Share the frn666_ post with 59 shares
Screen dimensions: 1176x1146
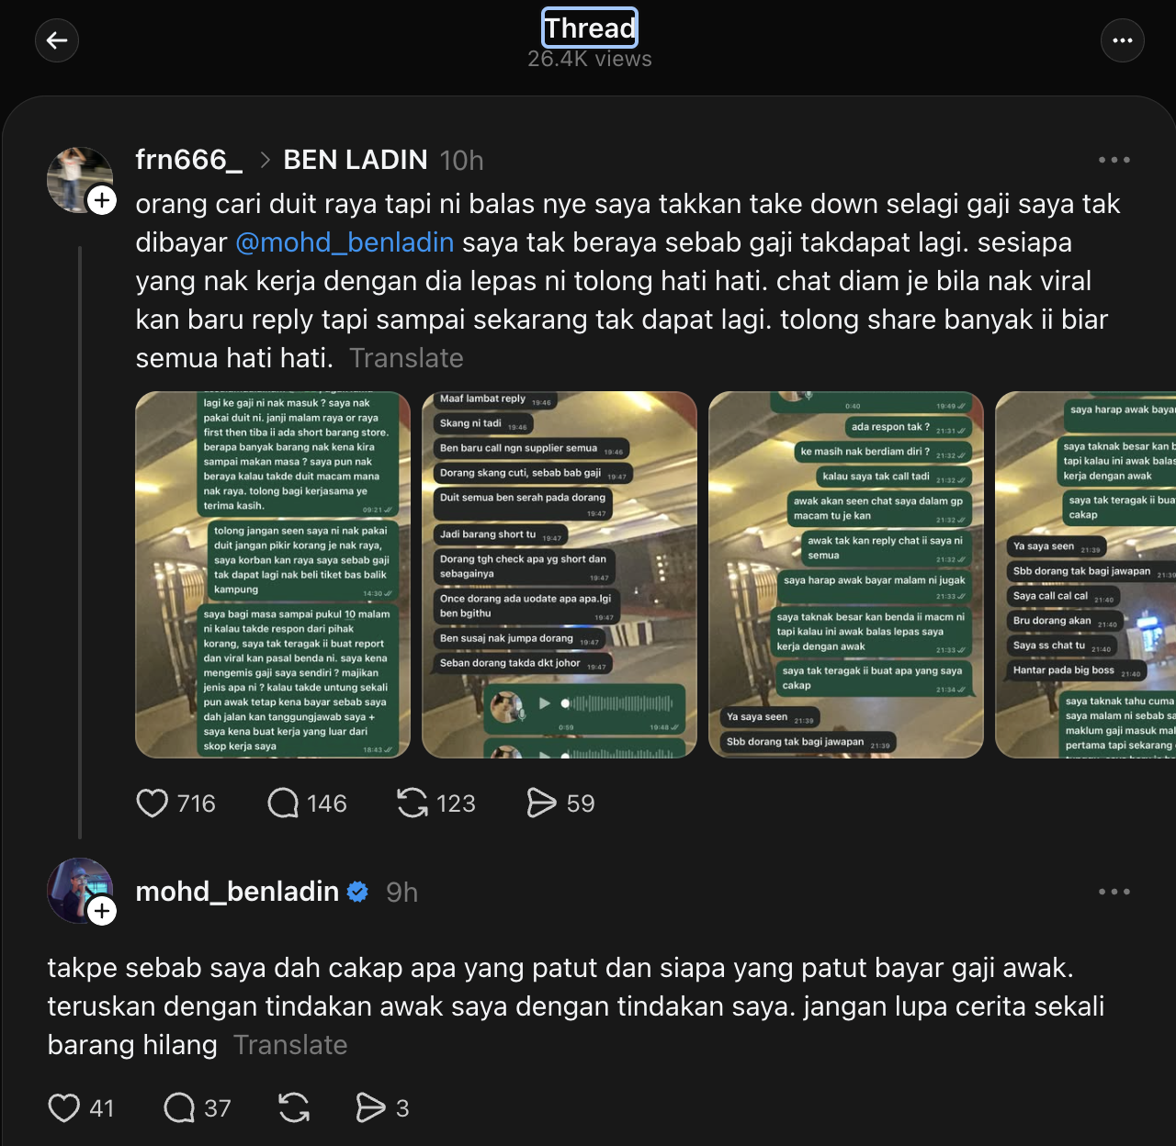click(541, 803)
